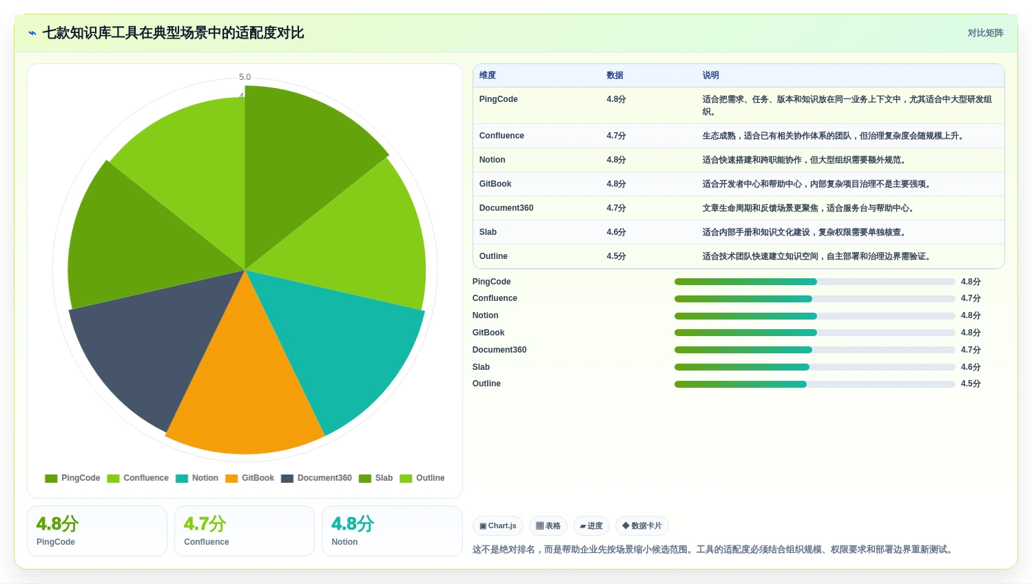Image resolution: width=1032 pixels, height=584 pixels.
Task: Toggle the Confluence legend color swatch
Action: click(114, 478)
